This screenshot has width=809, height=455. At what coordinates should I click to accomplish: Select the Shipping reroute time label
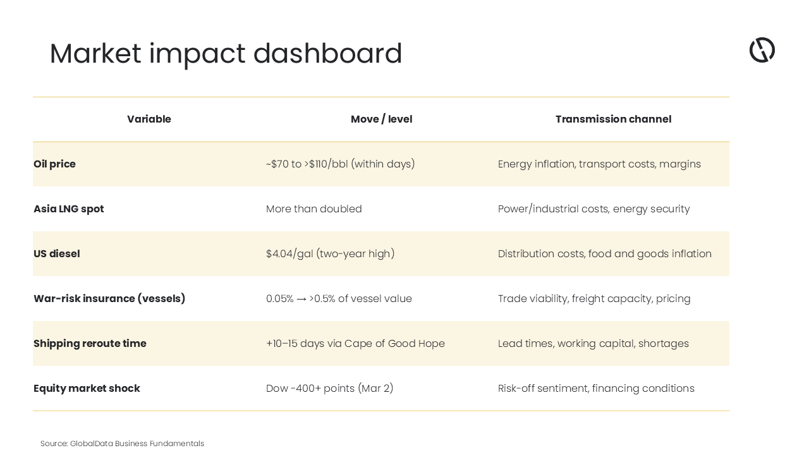point(90,344)
